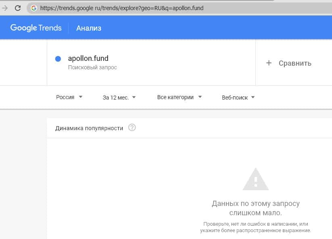Reload the page with the refresh button
Image resolution: width=332 pixels, height=239 pixels.
coord(18,8)
